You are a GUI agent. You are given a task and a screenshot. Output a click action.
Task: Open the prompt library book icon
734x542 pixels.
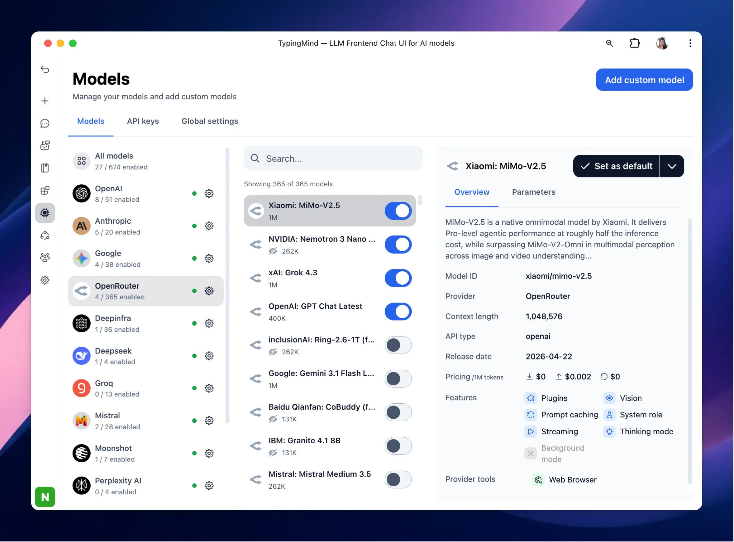45,168
